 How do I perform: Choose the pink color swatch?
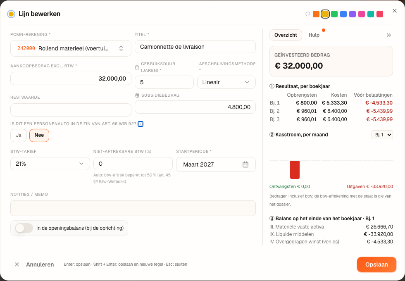click(x=362, y=14)
